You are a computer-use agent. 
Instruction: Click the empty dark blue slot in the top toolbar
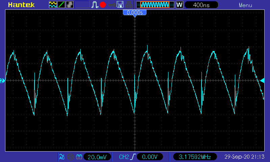pos(82,5)
